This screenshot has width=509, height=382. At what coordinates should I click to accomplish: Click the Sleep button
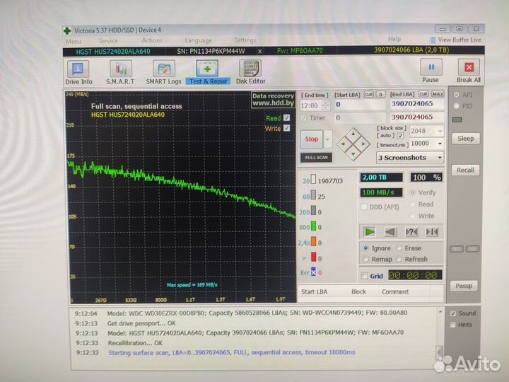coord(465,139)
